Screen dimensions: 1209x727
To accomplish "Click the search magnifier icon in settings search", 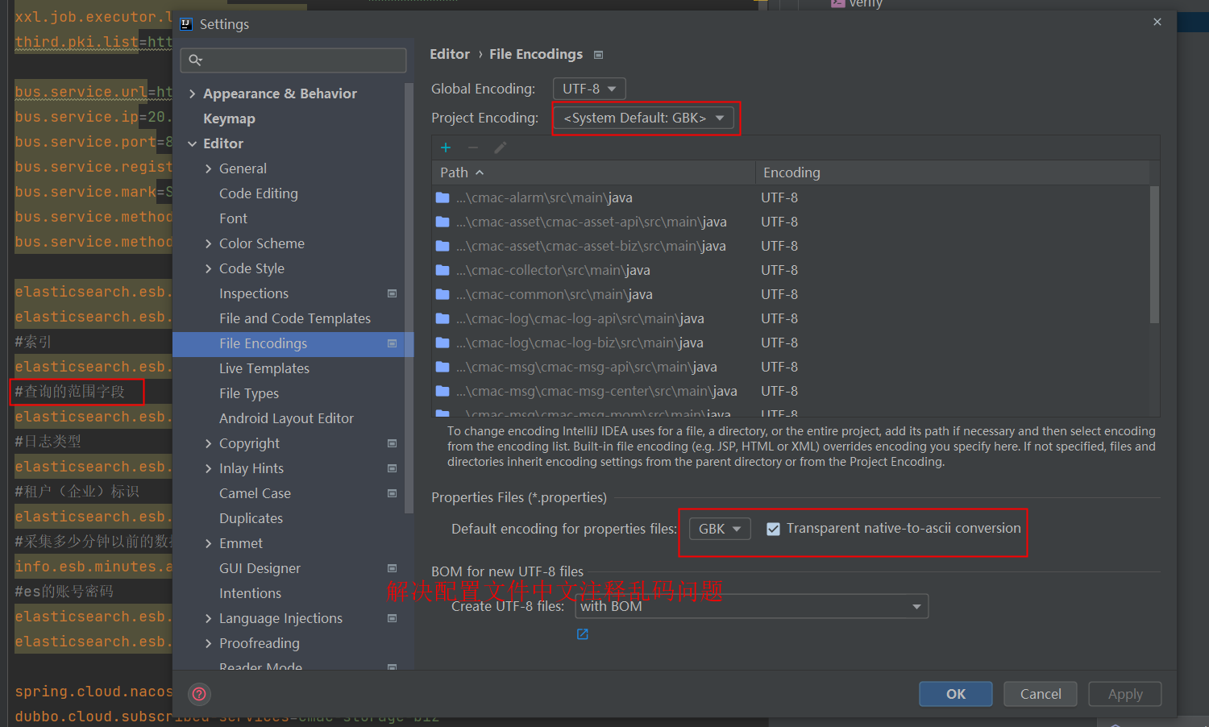I will pos(195,60).
